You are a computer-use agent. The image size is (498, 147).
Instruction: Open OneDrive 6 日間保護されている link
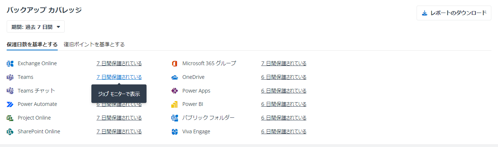pos(284,77)
